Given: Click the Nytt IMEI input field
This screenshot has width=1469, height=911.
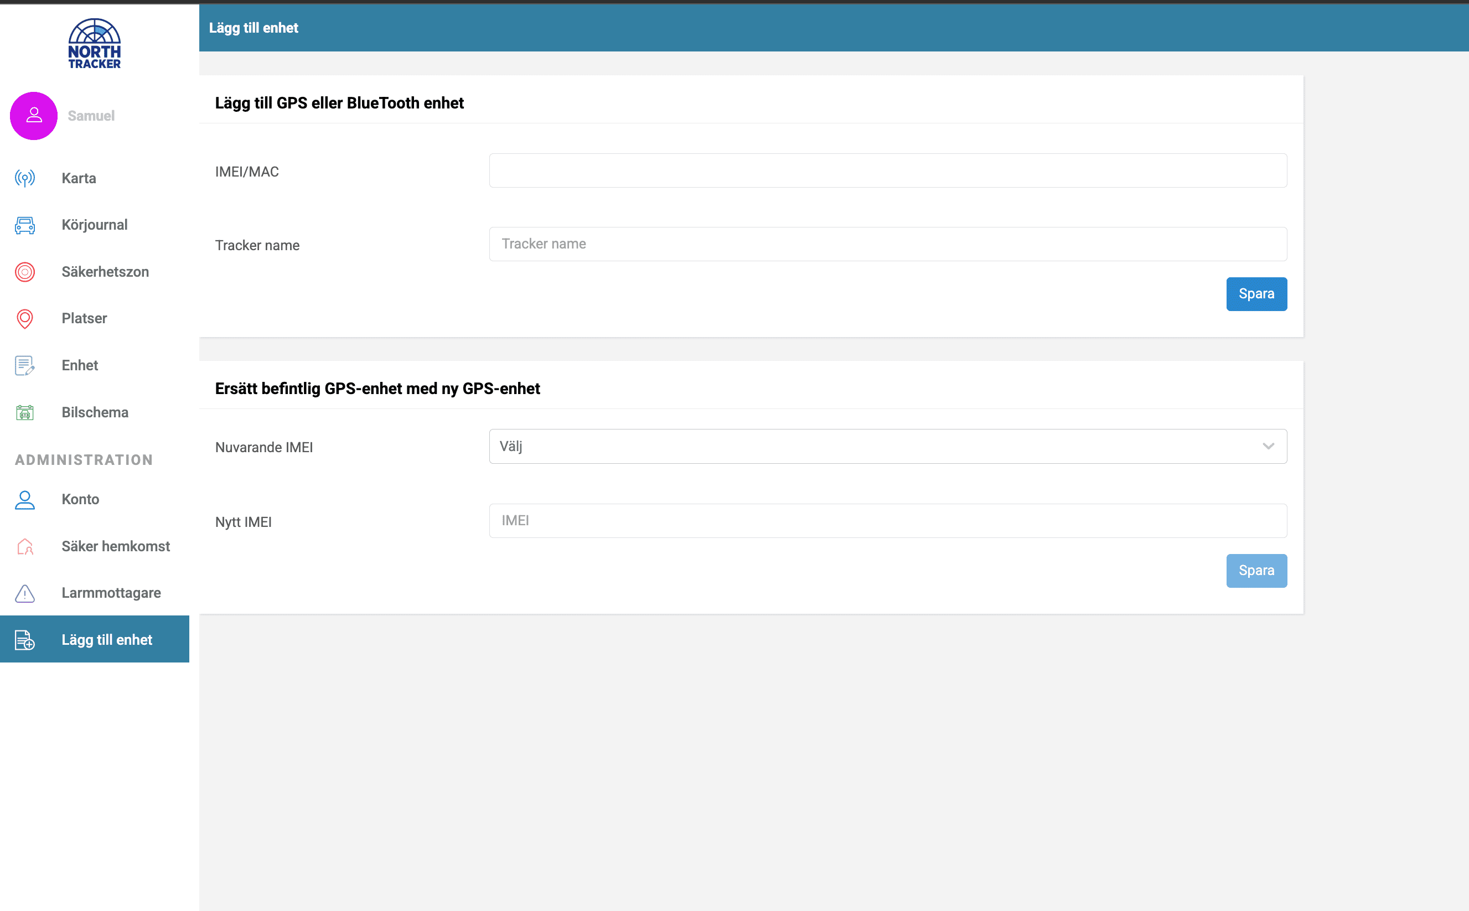Looking at the screenshot, I should tap(887, 521).
